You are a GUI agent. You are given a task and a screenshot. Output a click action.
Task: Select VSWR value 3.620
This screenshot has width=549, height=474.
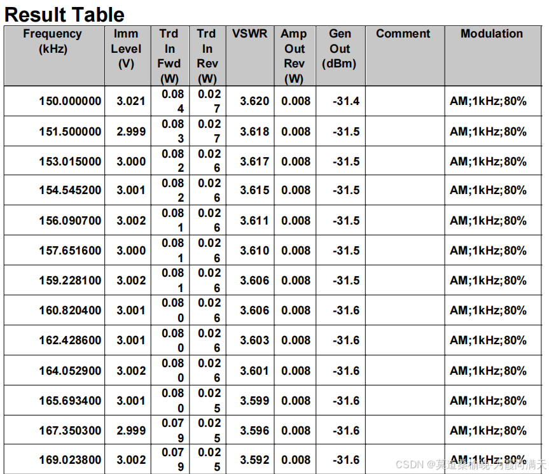pyautogui.click(x=254, y=101)
